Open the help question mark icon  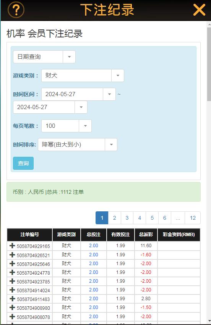[16, 10]
